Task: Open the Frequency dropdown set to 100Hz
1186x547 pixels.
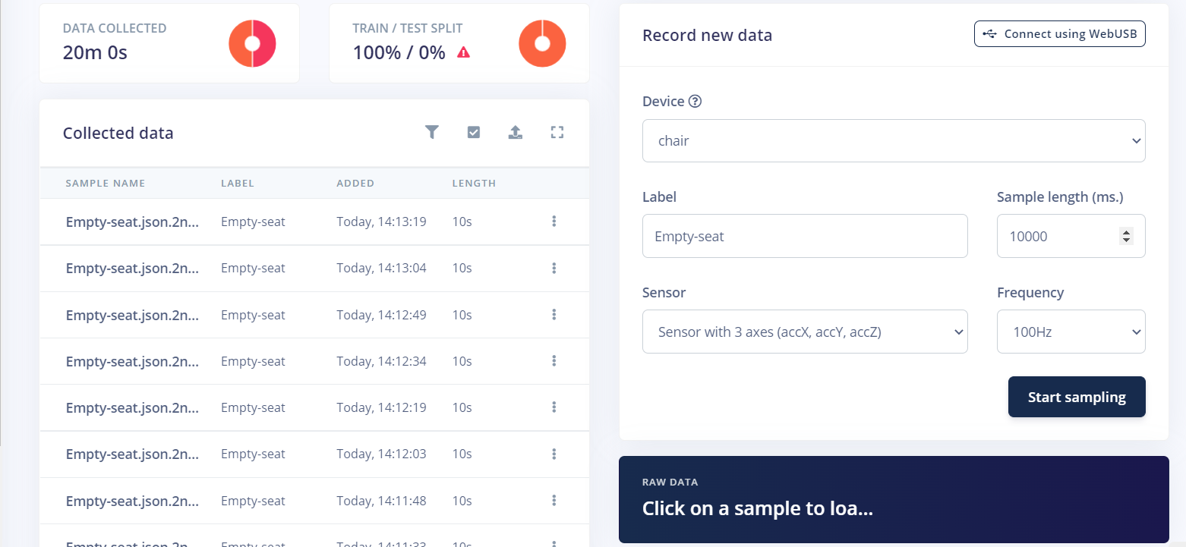Action: [1070, 332]
